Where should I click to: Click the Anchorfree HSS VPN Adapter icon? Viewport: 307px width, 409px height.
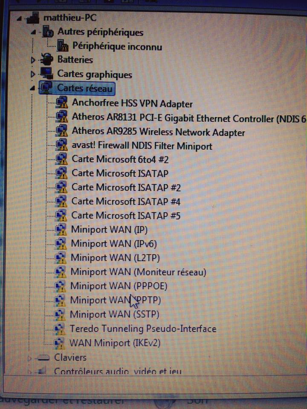62,102
